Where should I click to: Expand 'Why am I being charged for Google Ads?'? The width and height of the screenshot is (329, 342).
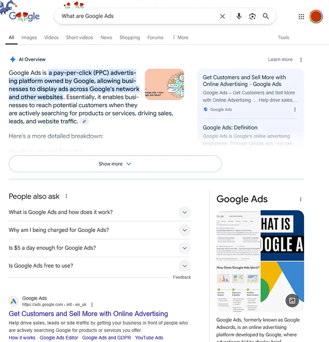point(100,230)
